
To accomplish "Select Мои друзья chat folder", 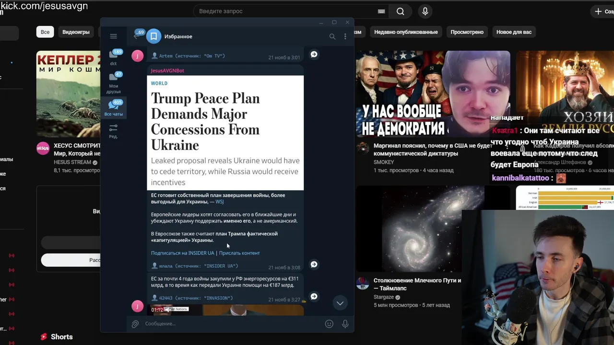I will pyautogui.click(x=114, y=83).
